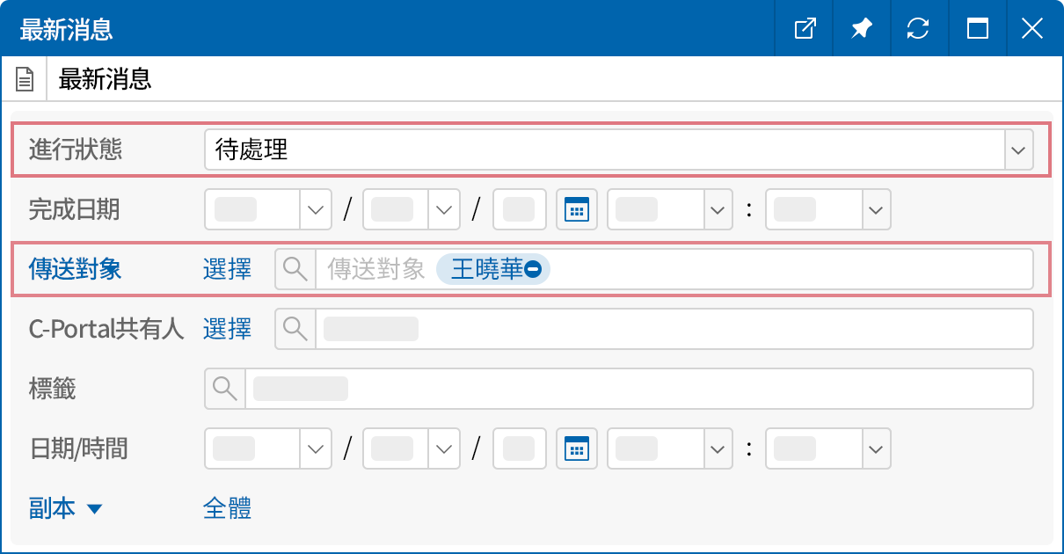Image resolution: width=1064 pixels, height=554 pixels.
Task: Pin the 最新消息 window
Action: click(x=861, y=28)
